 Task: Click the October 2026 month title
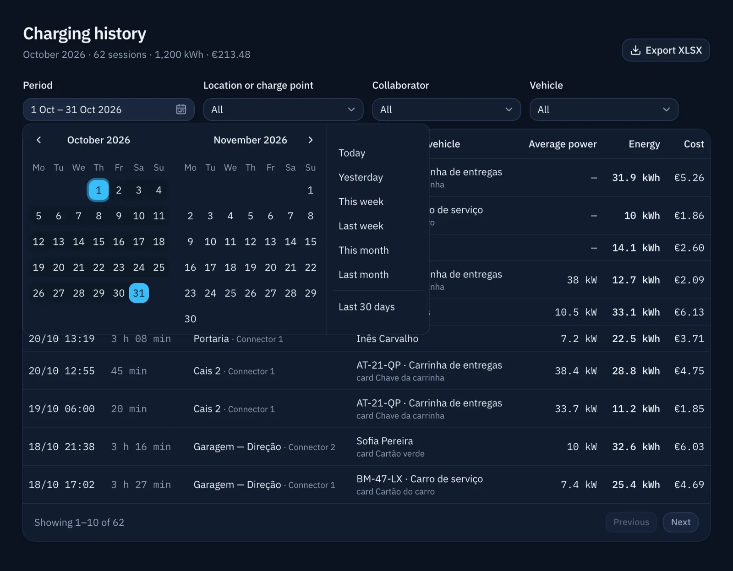pyautogui.click(x=98, y=140)
